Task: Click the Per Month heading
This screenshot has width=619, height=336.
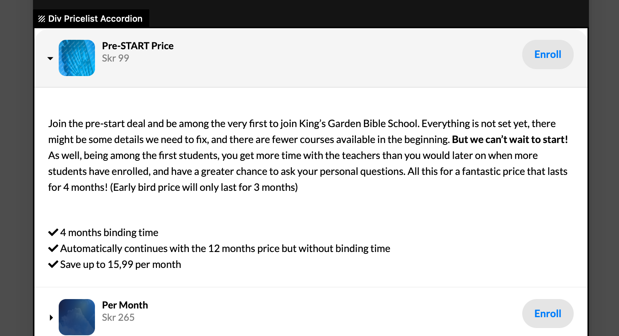Action: tap(125, 305)
